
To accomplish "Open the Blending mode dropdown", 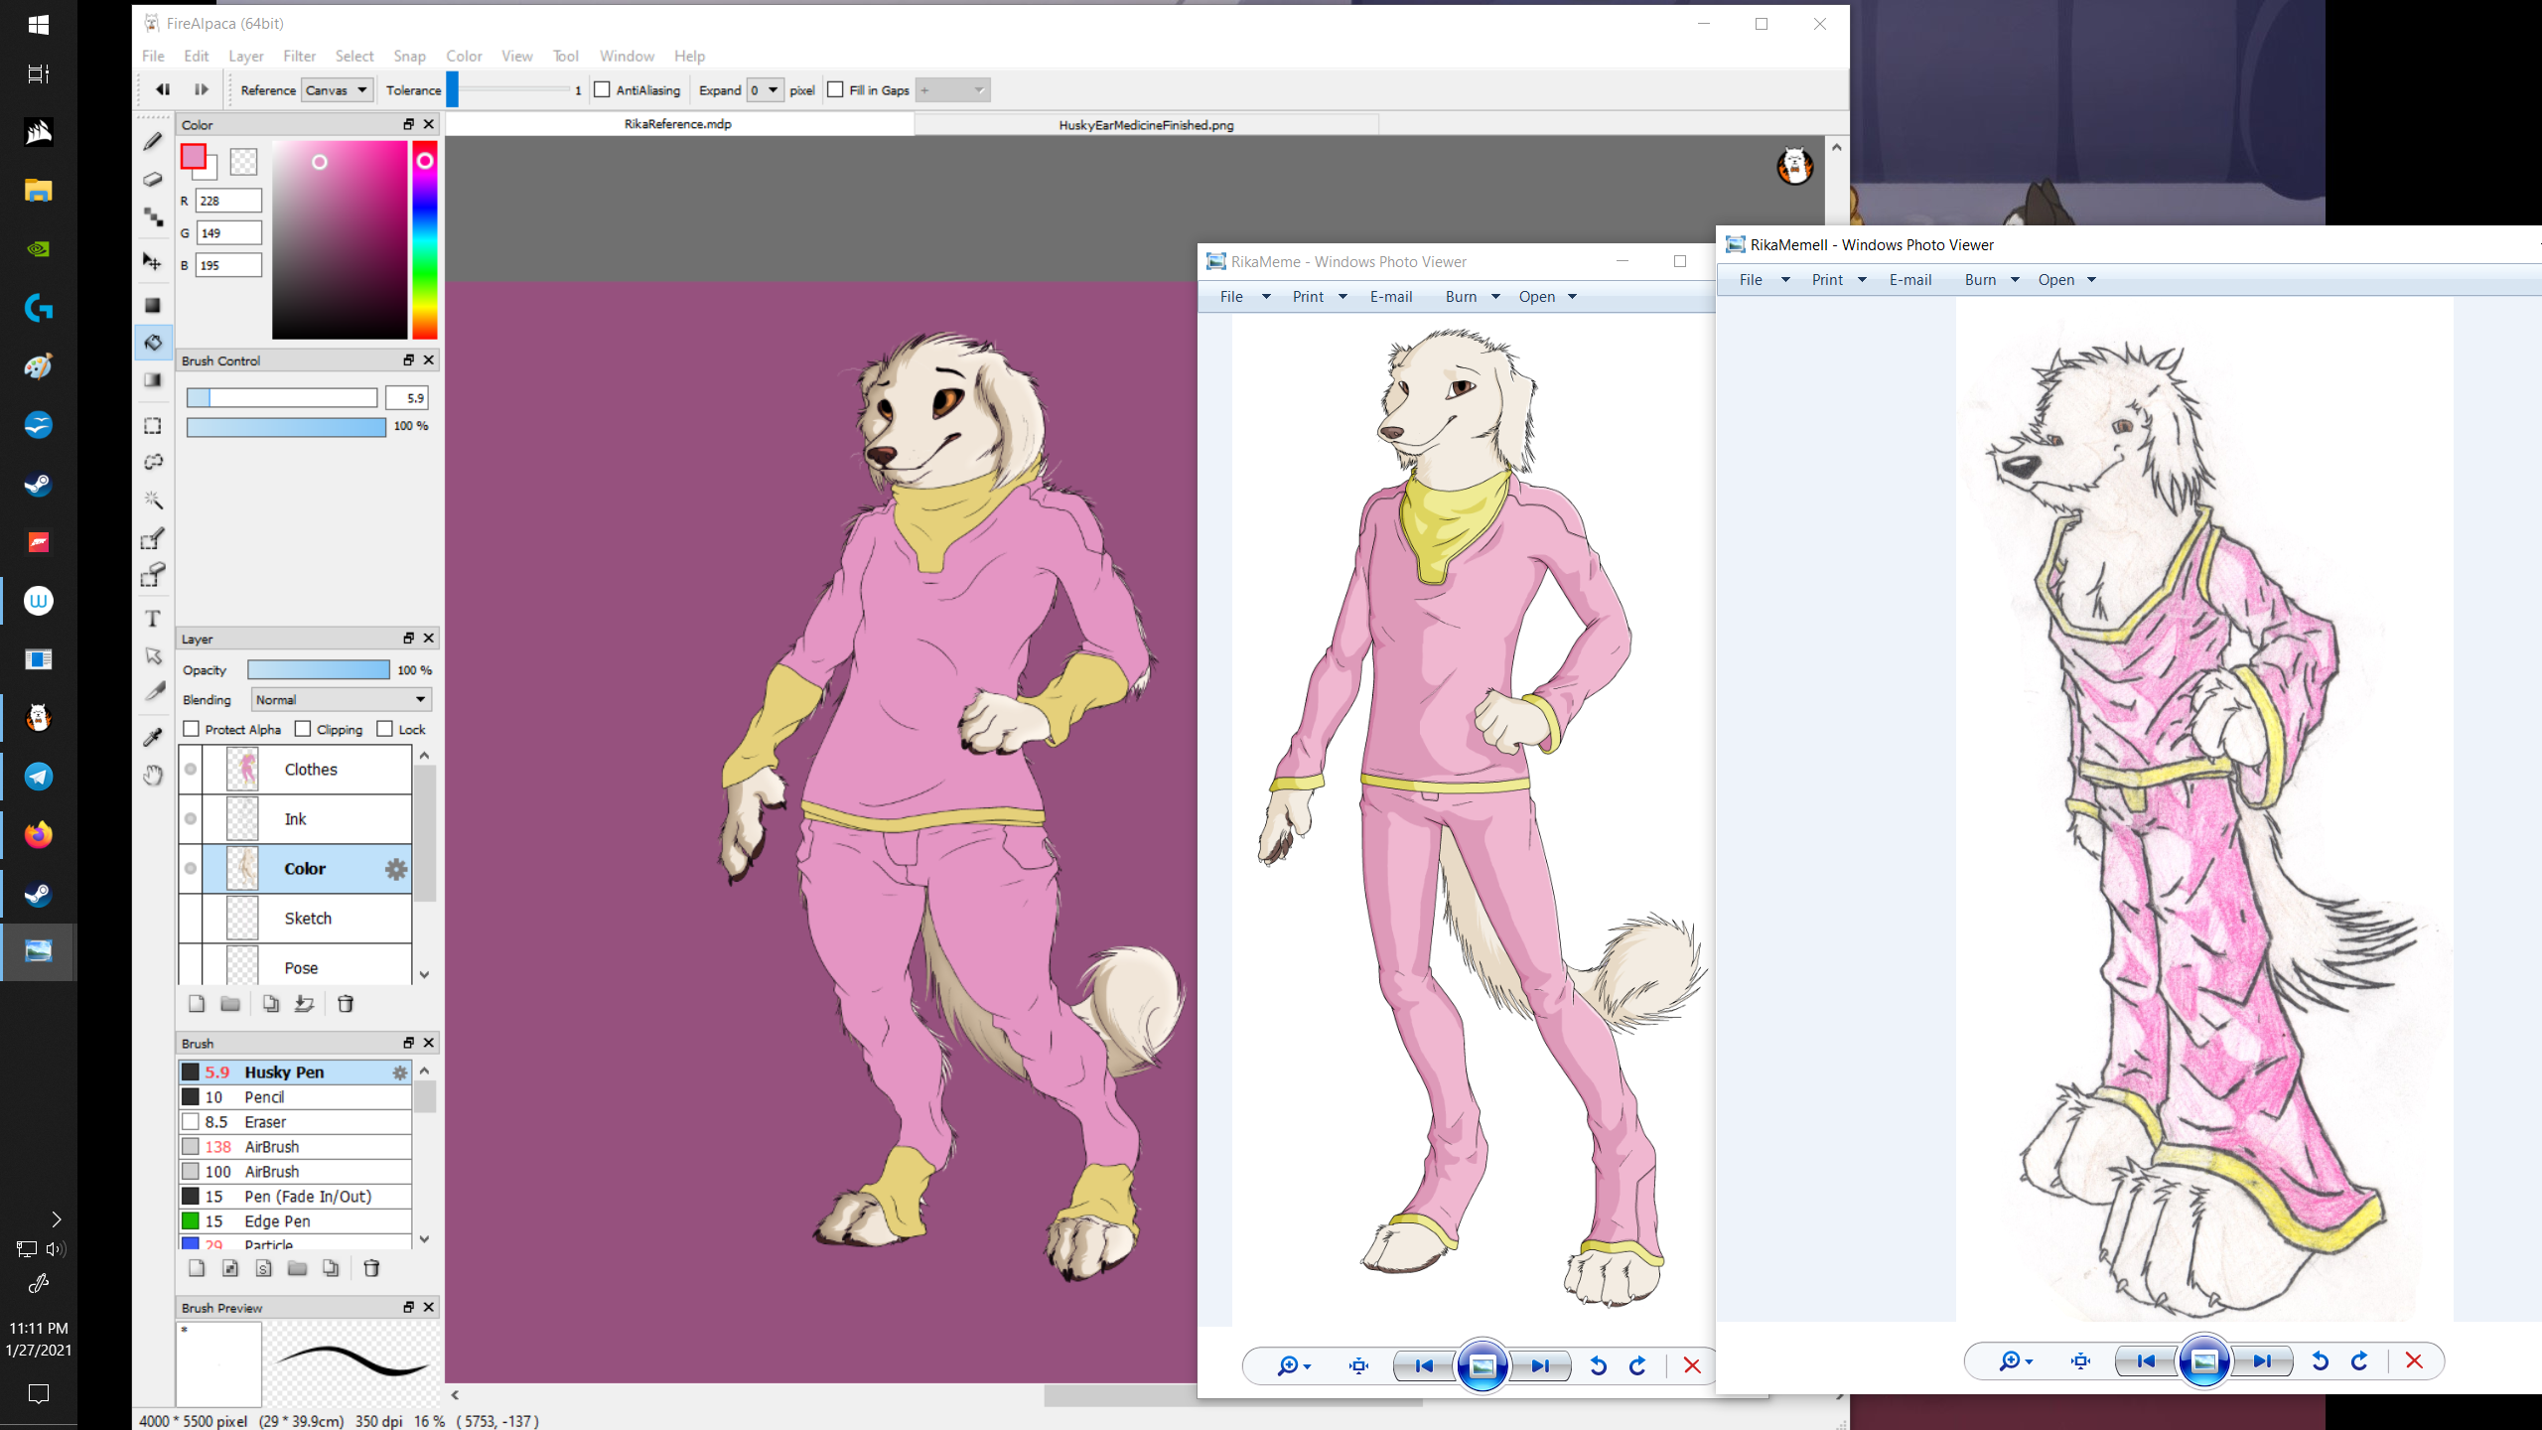I will 341,700.
